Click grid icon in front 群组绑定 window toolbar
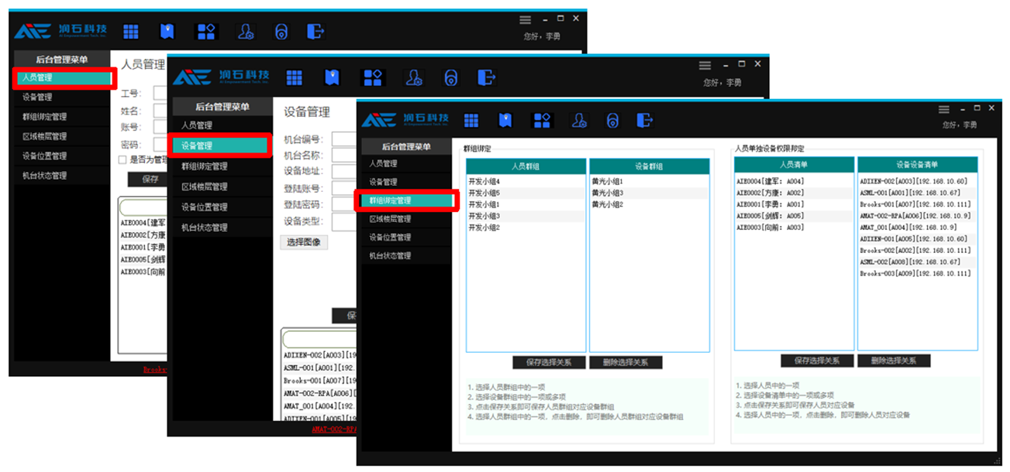The width and height of the screenshot is (1010, 472). [x=471, y=120]
